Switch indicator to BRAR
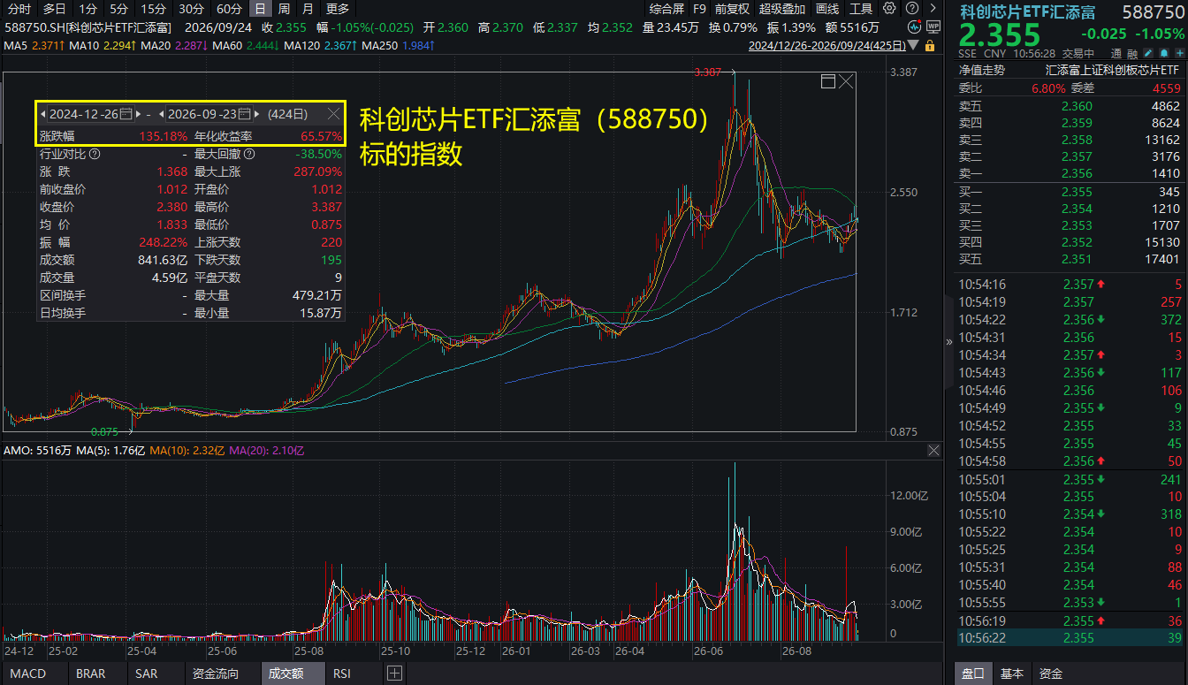The width and height of the screenshot is (1188, 685). (91, 674)
